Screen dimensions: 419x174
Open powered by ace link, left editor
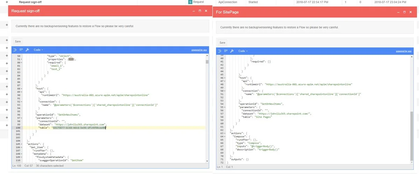[199, 50]
